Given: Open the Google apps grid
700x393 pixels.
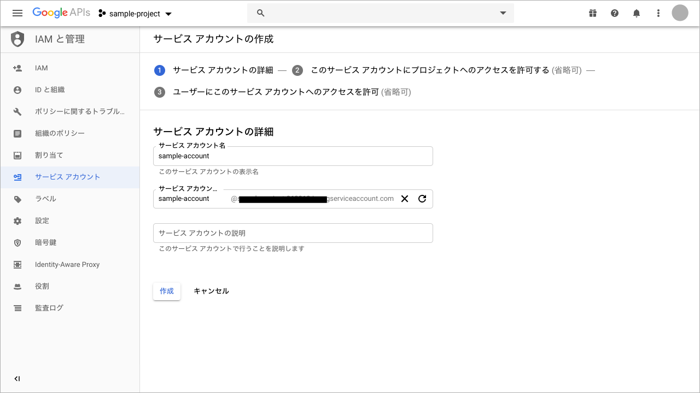Looking at the screenshot, I should 593,13.
